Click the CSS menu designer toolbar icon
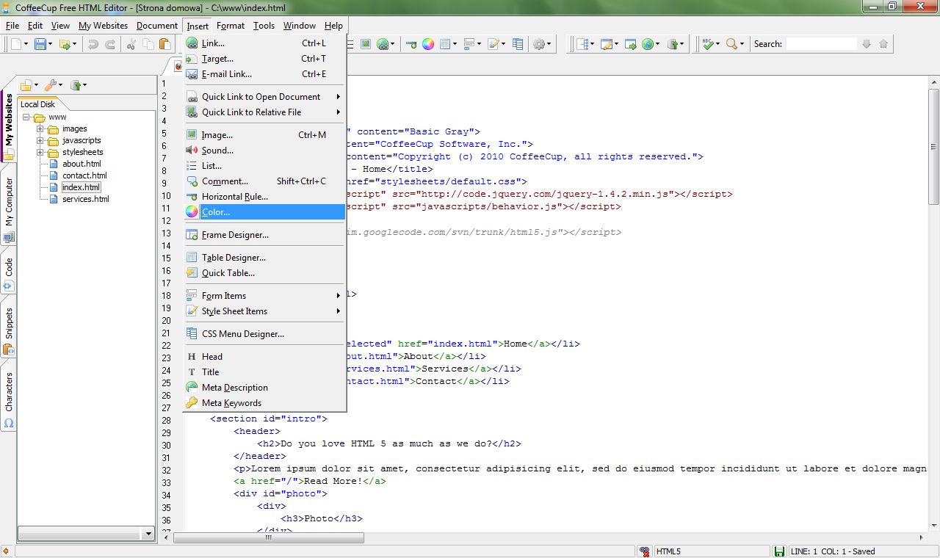Viewport: 940px width, 558px height. point(518,44)
